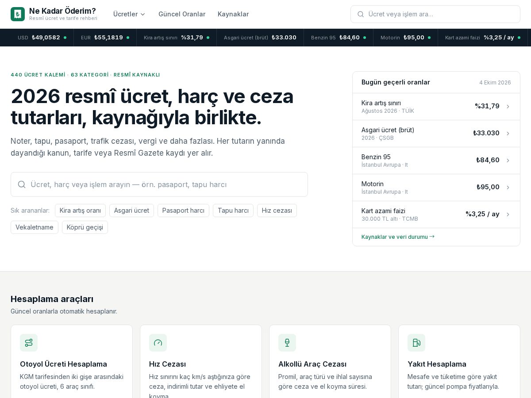Click the %3,25 / ay value in rates panel
531x398 pixels.
[482, 214]
